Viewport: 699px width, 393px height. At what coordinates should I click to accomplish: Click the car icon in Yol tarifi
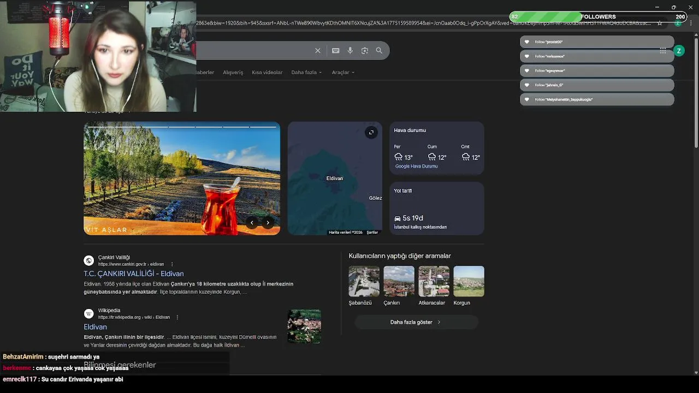tap(397, 218)
